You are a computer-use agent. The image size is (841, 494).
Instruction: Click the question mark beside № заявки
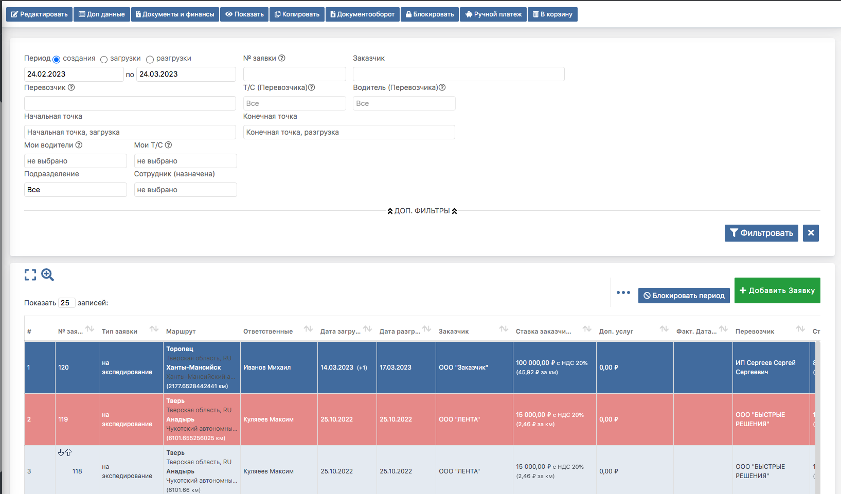click(281, 58)
